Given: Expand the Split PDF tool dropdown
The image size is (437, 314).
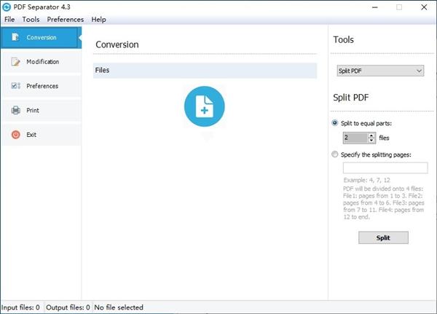Looking at the screenshot, I should coord(380,71).
